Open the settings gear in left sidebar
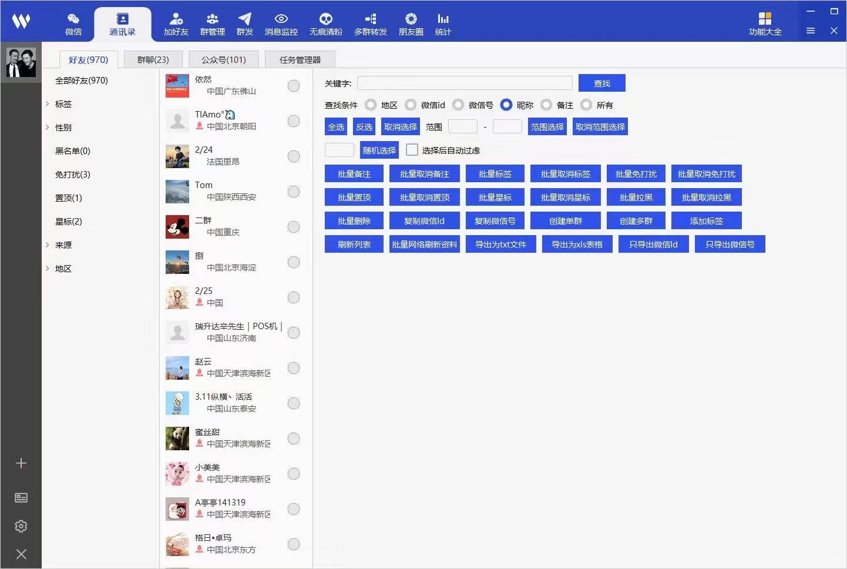Screen dimensions: 847x569 pyautogui.click(x=21, y=526)
